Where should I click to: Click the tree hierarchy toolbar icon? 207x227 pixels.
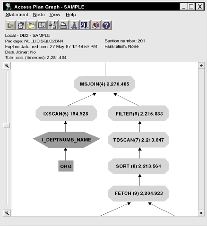[10, 25]
